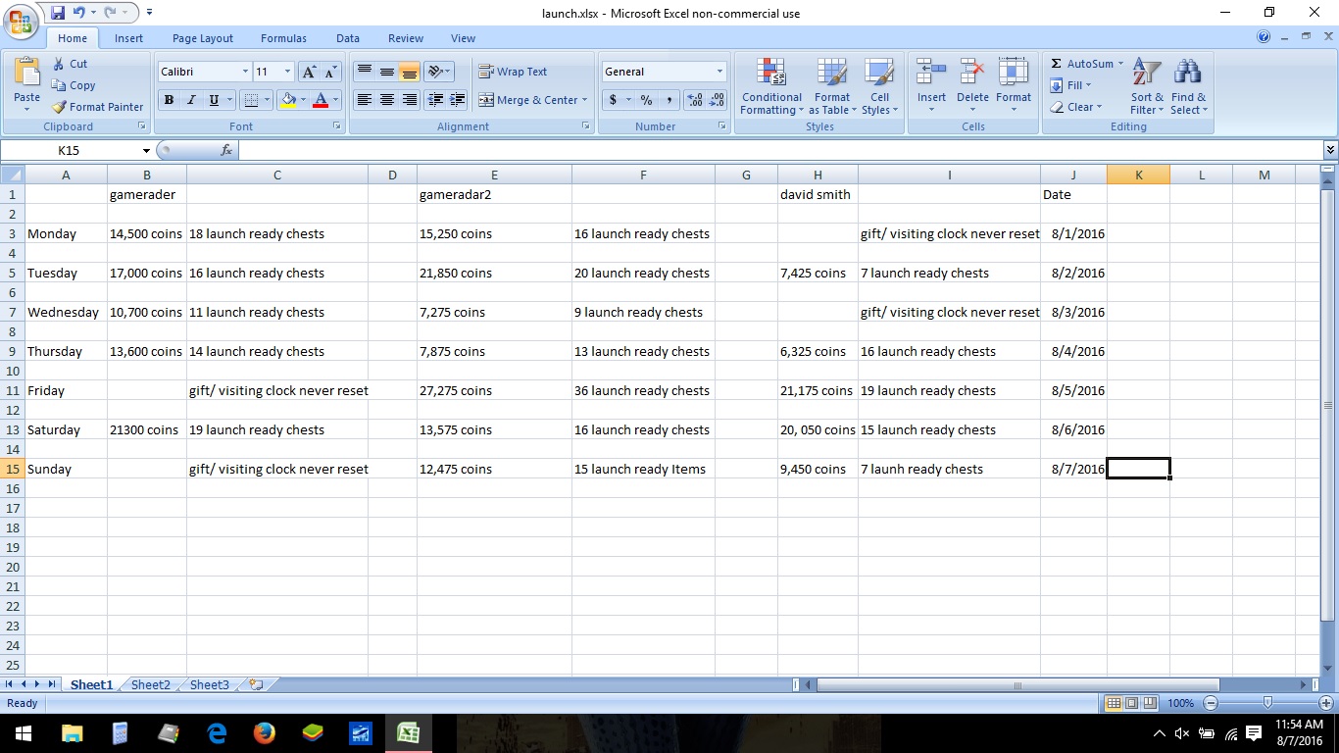Open the Page Layout ribbon tab
The width and height of the screenshot is (1339, 753).
[203, 38]
